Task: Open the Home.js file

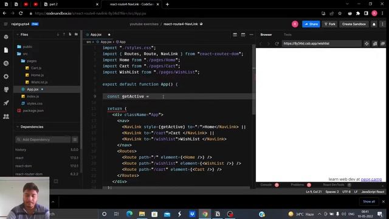Action: [35, 75]
